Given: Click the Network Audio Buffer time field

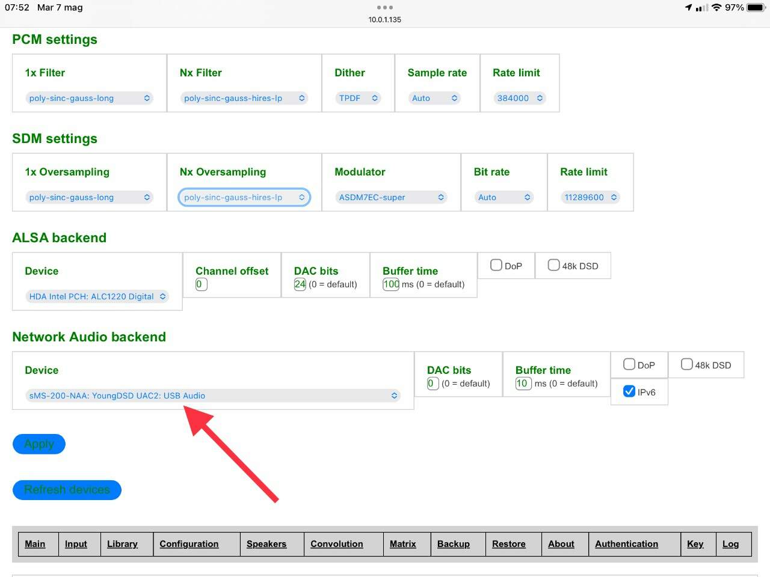Looking at the screenshot, I should (x=523, y=383).
